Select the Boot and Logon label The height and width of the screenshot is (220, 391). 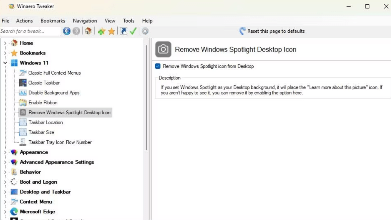(x=38, y=182)
